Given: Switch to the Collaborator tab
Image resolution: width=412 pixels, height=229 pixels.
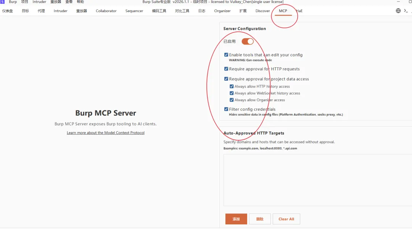Looking at the screenshot, I should (106, 11).
